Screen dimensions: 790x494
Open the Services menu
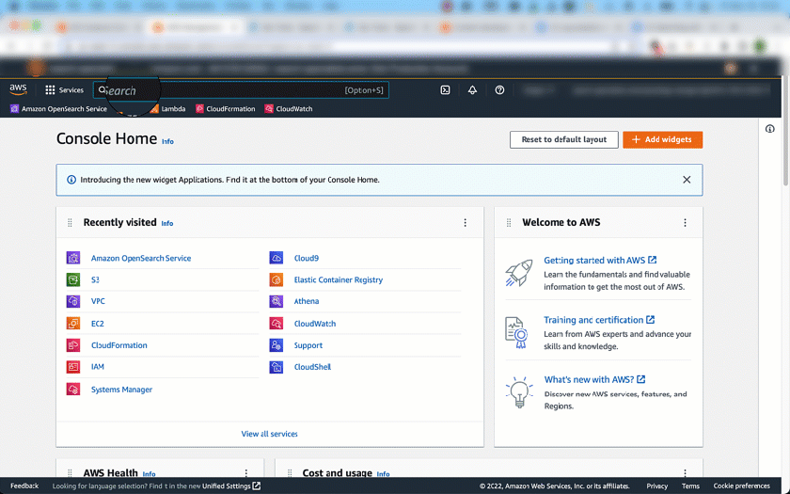[x=64, y=90]
